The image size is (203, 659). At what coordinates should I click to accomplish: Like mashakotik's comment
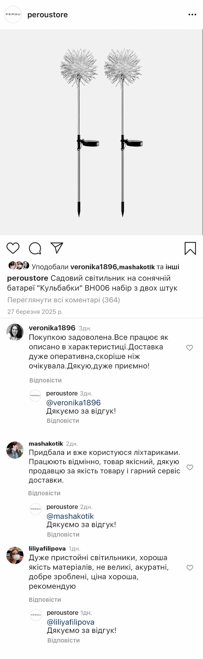click(x=190, y=467)
